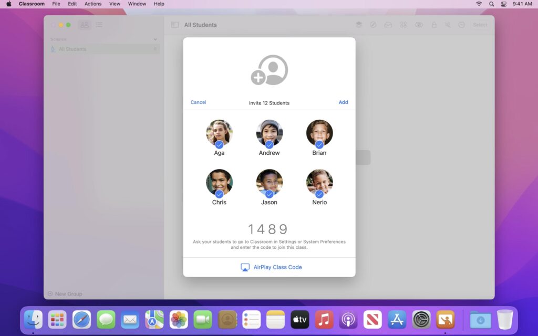Open Safari from the Dock
The height and width of the screenshot is (336, 538).
click(x=81, y=319)
